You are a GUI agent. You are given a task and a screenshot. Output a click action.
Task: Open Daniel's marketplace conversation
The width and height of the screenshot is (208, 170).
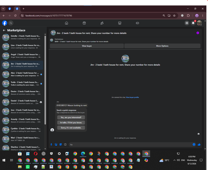[x=22, y=102]
